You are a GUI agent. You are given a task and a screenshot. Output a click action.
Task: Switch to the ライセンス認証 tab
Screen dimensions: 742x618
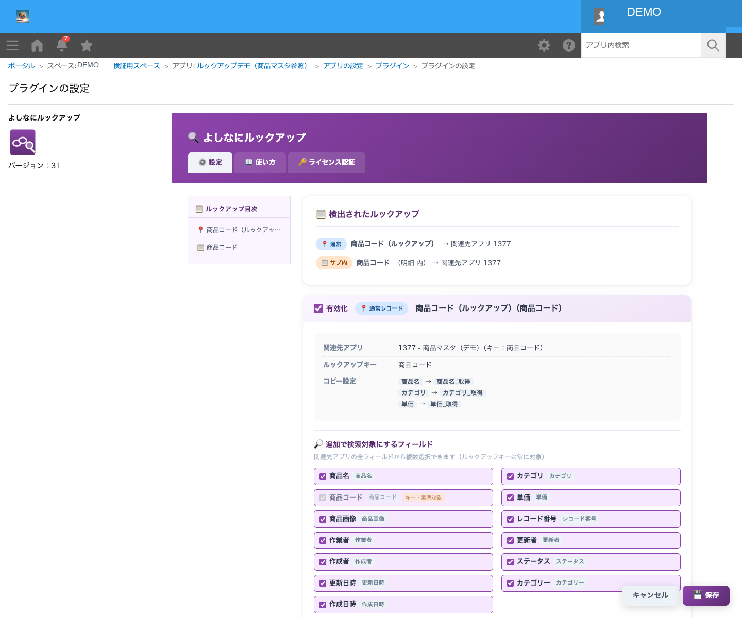point(327,162)
